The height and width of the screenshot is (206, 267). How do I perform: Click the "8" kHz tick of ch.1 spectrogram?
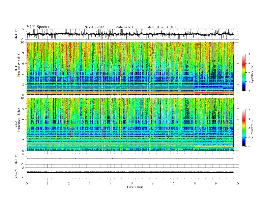click(x=23, y=53)
